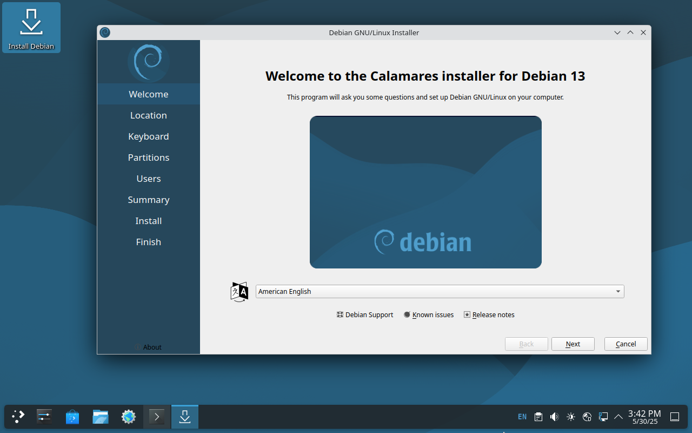Open System Settings from the taskbar

[x=44, y=417]
